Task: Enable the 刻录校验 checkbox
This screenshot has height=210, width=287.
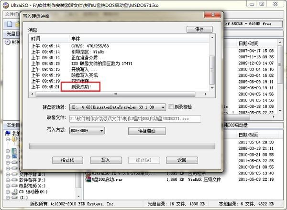Action: pos(171,107)
